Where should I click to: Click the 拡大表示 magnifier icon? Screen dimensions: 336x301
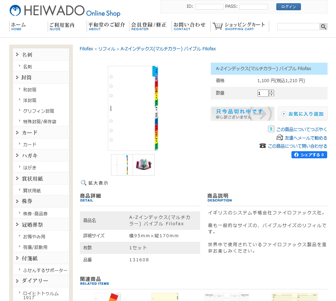pyautogui.click(x=83, y=183)
